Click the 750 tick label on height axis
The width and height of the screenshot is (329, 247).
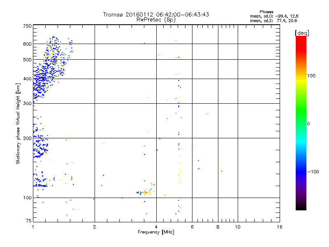pyautogui.click(x=28, y=26)
